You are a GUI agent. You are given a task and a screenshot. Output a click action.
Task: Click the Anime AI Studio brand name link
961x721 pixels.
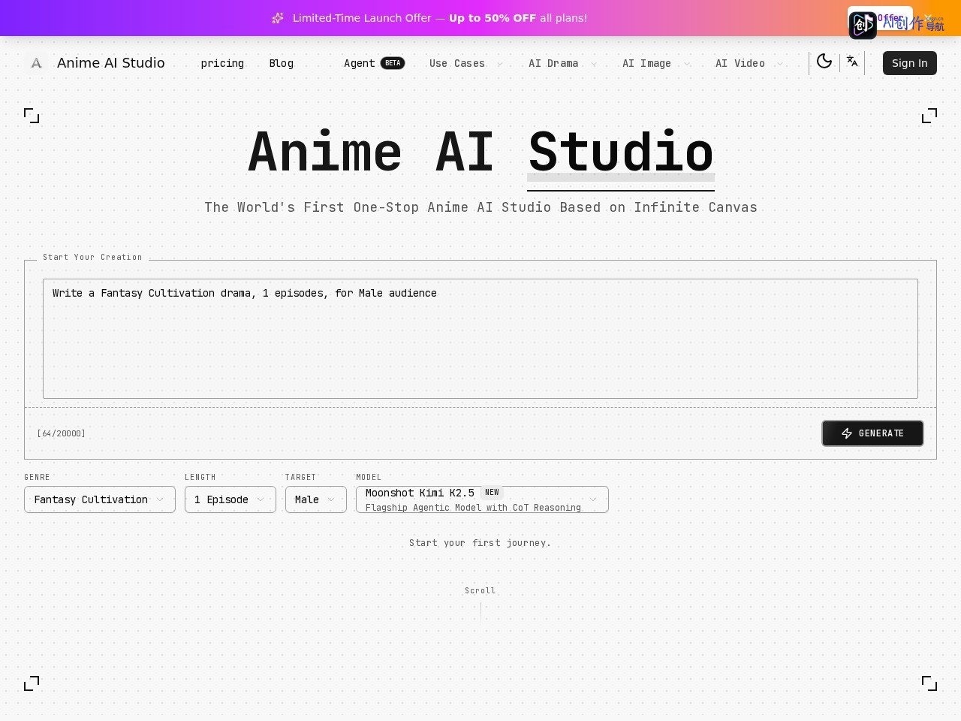(x=111, y=63)
